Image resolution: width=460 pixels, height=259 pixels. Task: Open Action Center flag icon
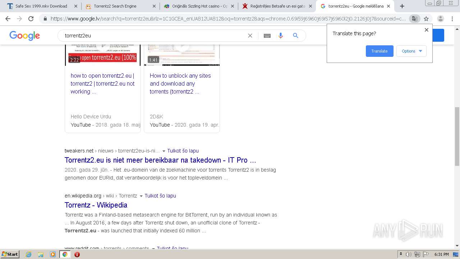[x=425, y=254]
